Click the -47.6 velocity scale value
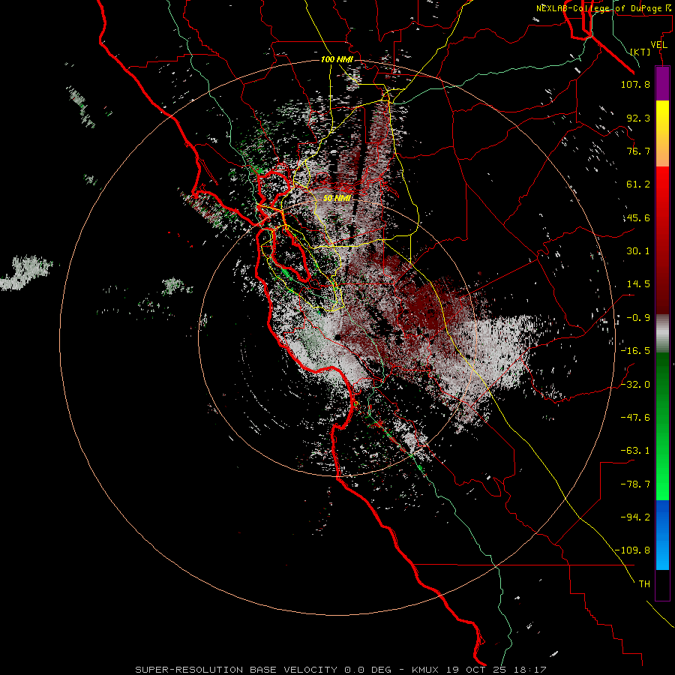Viewport: 675px width, 675px height. pyautogui.click(x=635, y=418)
